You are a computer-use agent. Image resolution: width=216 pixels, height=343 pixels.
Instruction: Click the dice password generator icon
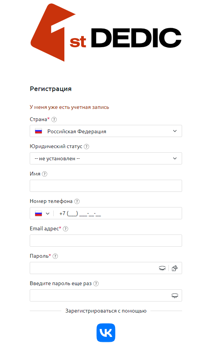[x=174, y=268]
